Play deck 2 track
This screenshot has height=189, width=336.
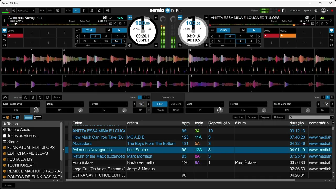254,30
